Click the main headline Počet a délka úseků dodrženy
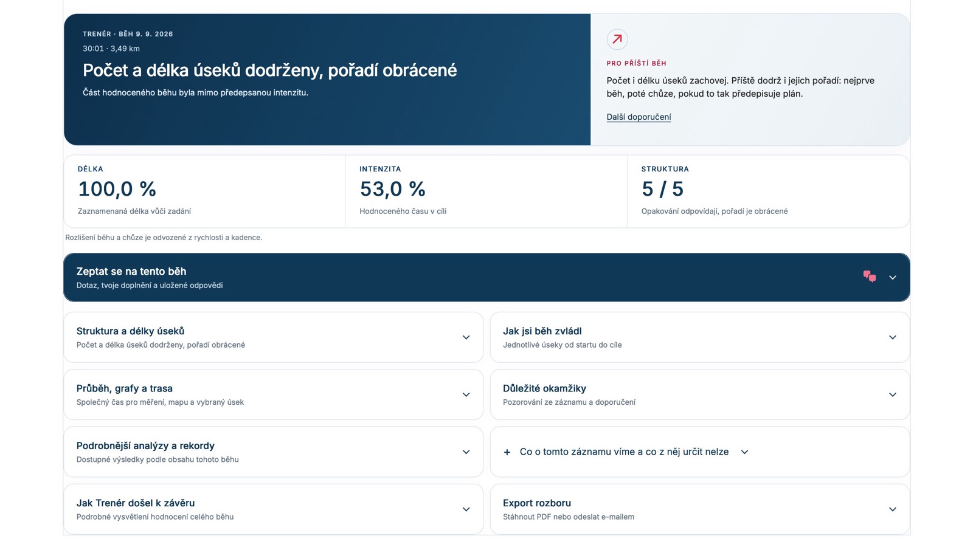This screenshot has width=973, height=547. coord(269,71)
